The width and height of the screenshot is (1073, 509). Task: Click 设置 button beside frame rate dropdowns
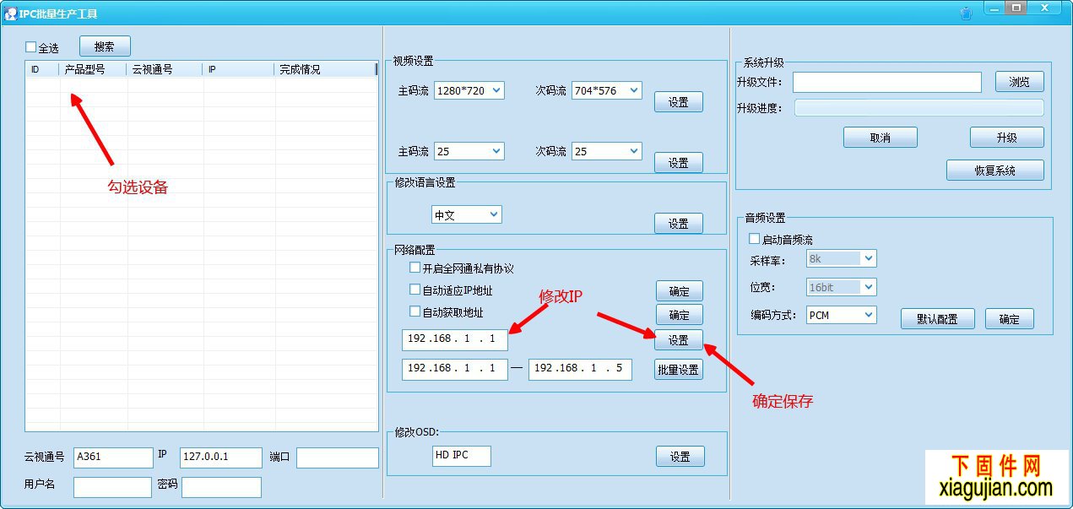click(x=679, y=162)
